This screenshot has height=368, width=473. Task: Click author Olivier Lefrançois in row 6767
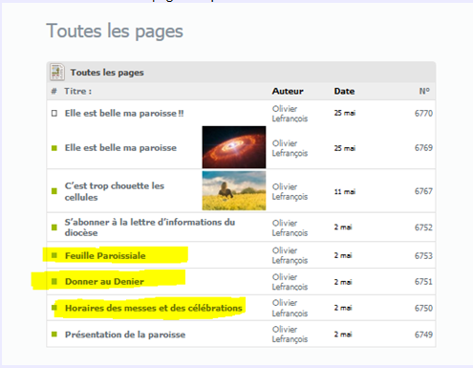(x=290, y=191)
